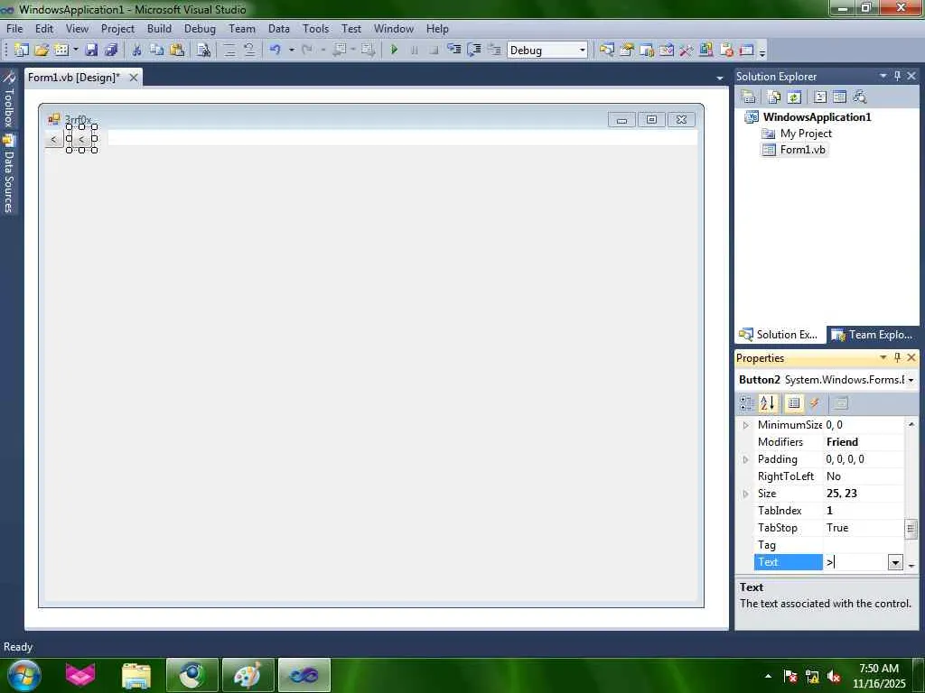Viewport: 925px width, 693px height.
Task: Open toolbar options overflow arrow
Action: pyautogui.click(x=762, y=51)
